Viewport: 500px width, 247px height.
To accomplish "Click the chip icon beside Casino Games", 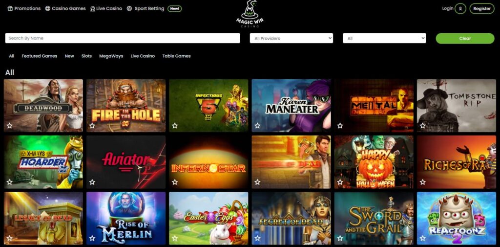I will 48,9.
